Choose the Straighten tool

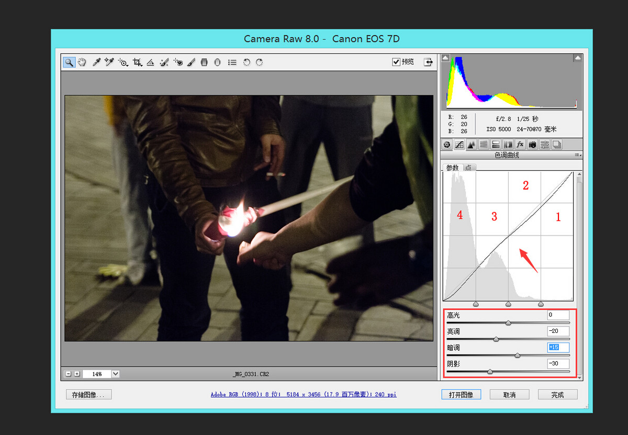(x=151, y=62)
